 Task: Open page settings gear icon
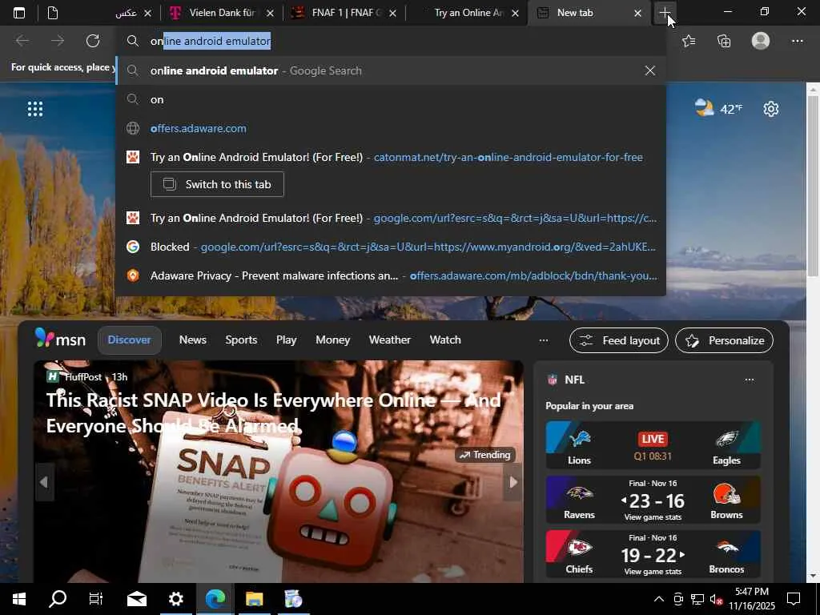771,109
